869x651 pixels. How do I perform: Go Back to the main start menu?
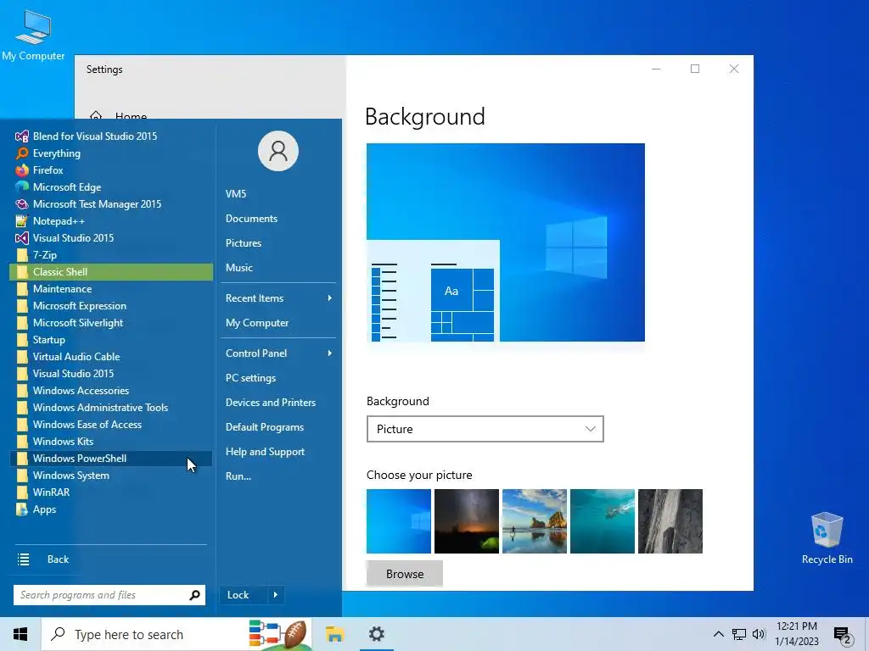[x=58, y=559]
